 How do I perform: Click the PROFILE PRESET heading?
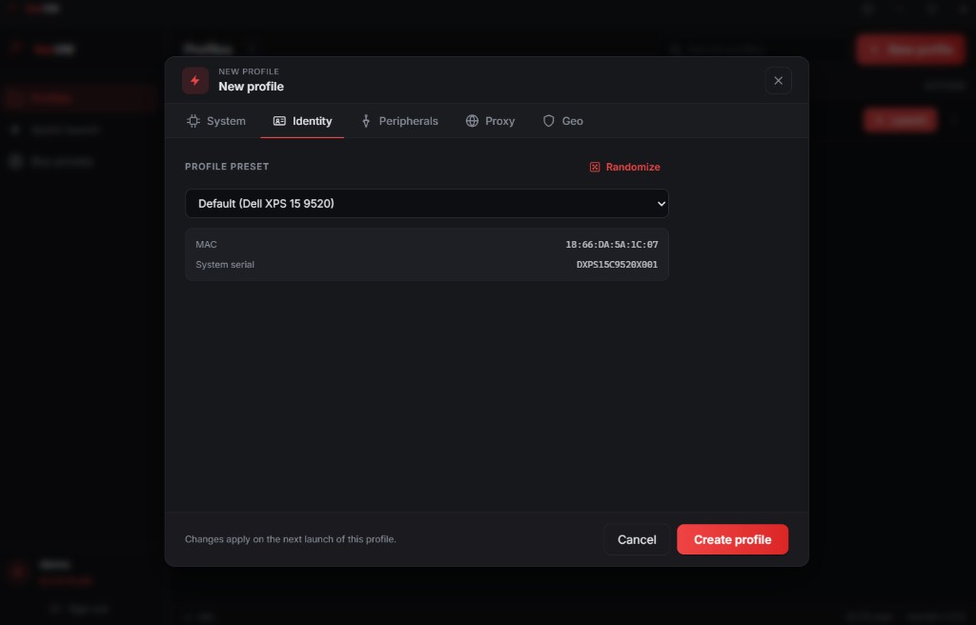pyautogui.click(x=227, y=166)
